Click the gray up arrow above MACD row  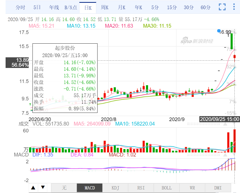[x=225, y=154]
